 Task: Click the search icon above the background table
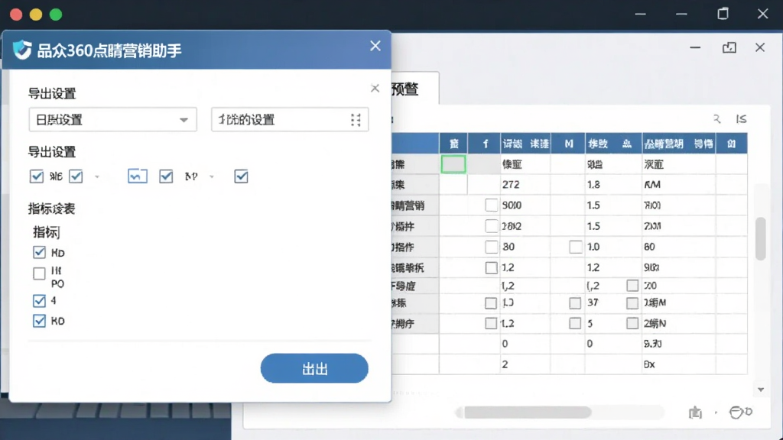[x=716, y=118]
